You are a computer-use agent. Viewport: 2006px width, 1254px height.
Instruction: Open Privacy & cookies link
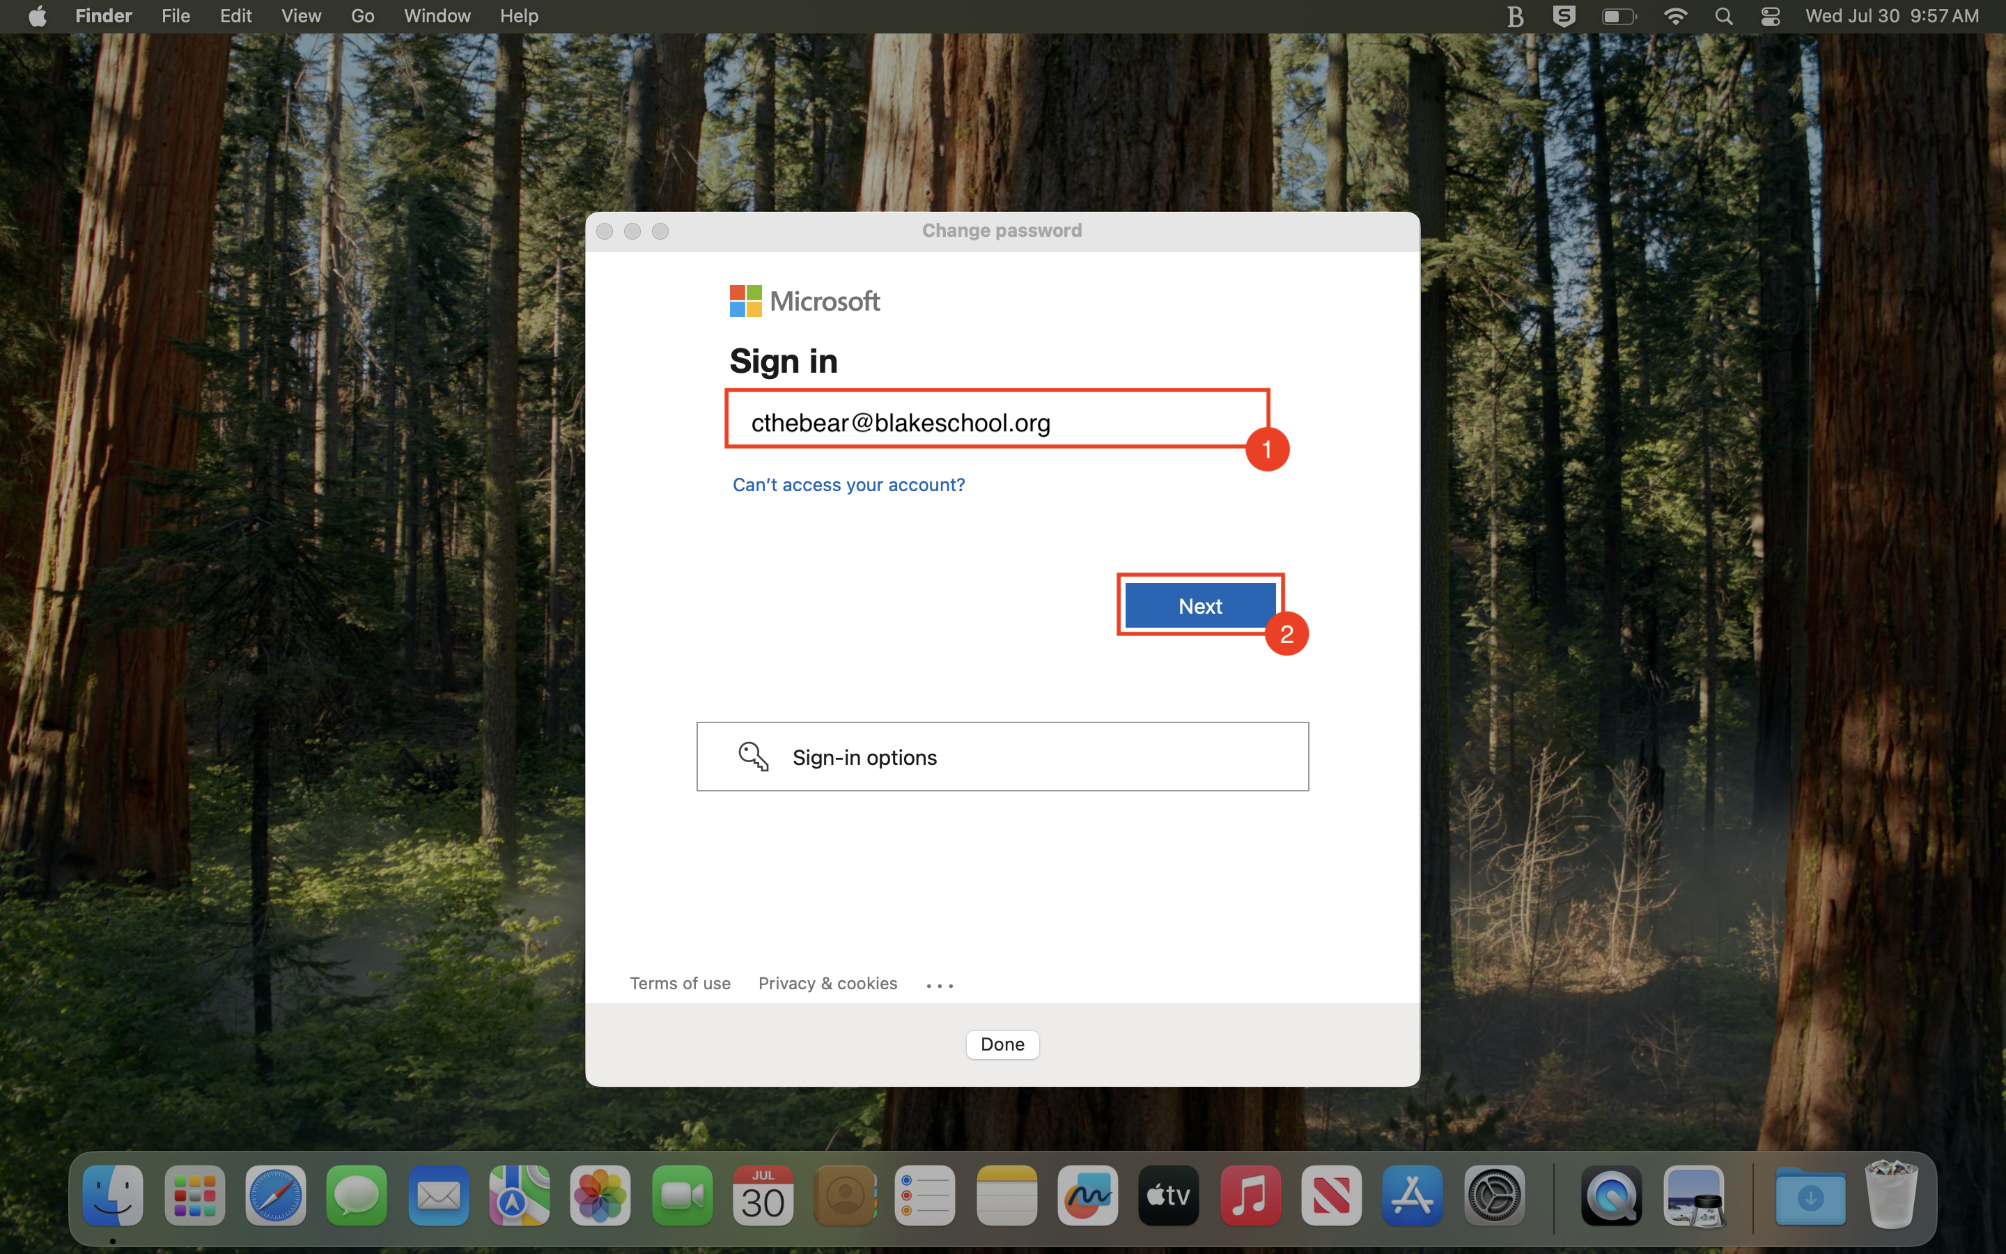pyautogui.click(x=827, y=983)
